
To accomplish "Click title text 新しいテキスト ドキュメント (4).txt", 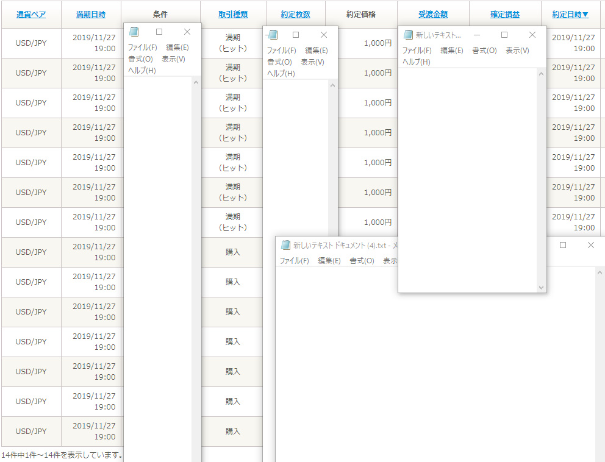I will tap(340, 245).
